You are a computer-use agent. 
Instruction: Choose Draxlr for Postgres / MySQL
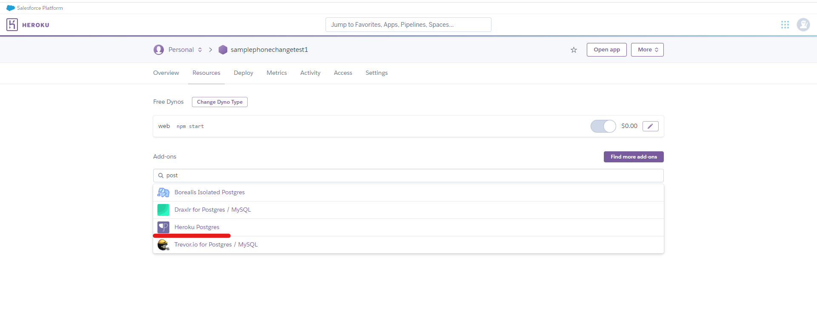click(x=408, y=210)
